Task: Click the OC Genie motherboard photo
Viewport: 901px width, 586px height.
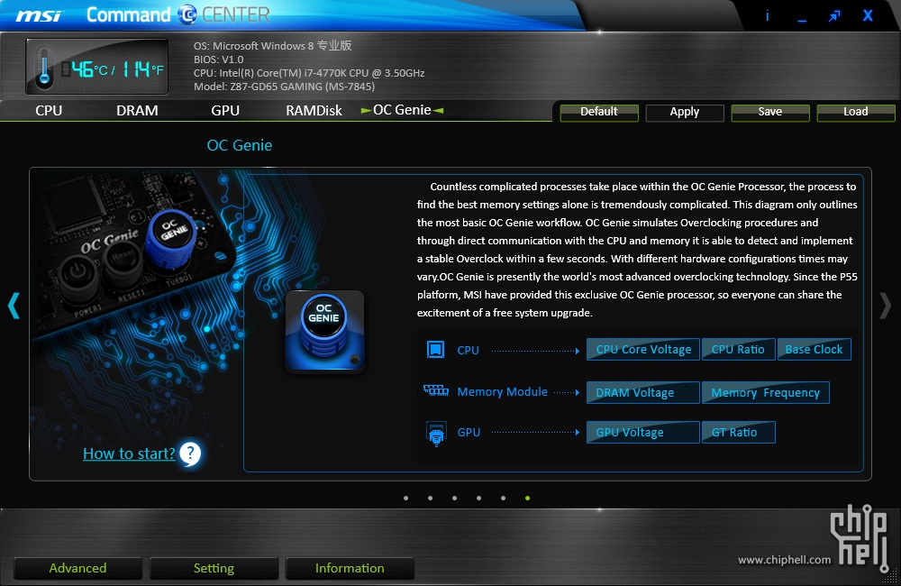Action: (x=135, y=253)
